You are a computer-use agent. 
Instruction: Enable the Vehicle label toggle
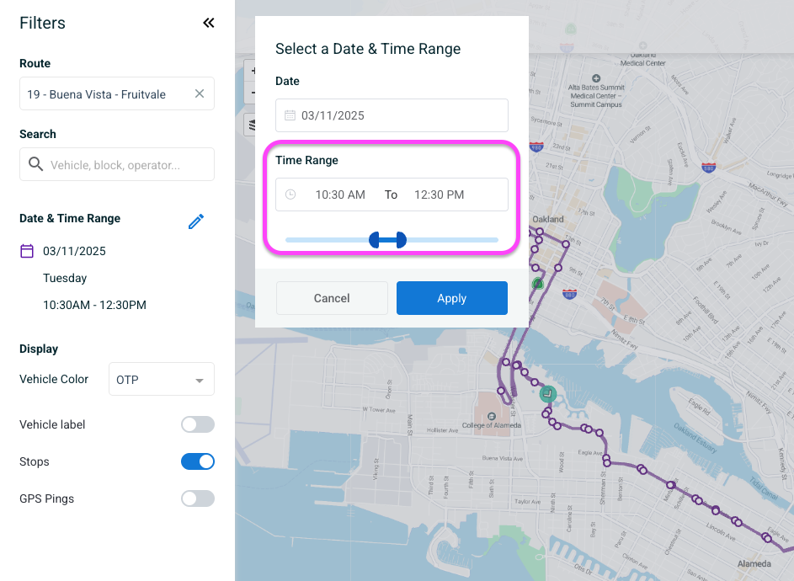[x=198, y=424]
